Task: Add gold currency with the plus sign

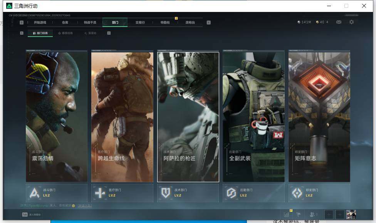Action: pyautogui.click(x=327, y=22)
